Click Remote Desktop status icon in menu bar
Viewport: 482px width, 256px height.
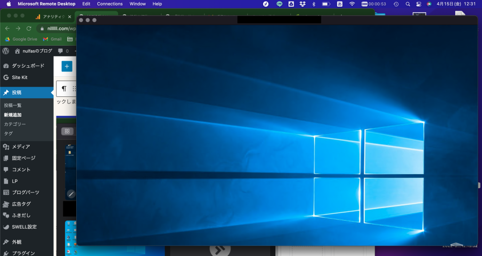click(x=266, y=4)
